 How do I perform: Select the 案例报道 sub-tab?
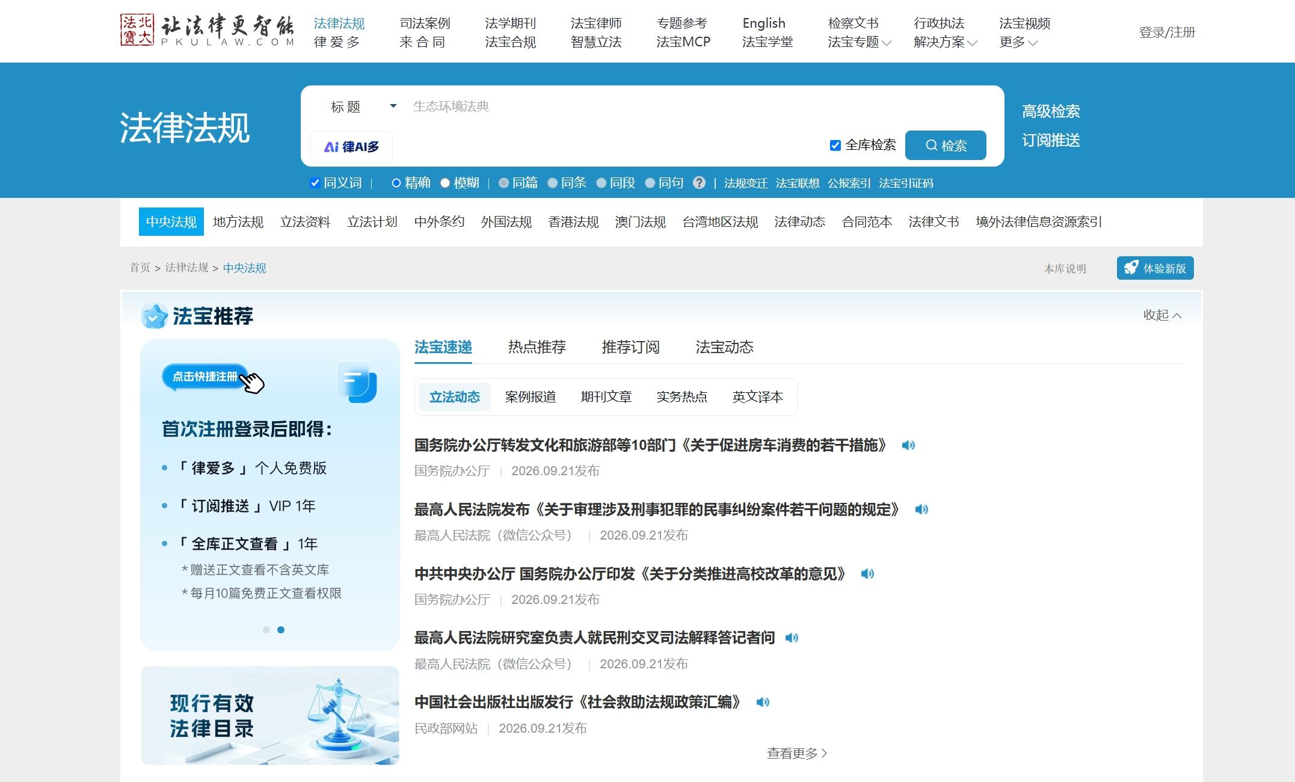click(x=531, y=397)
